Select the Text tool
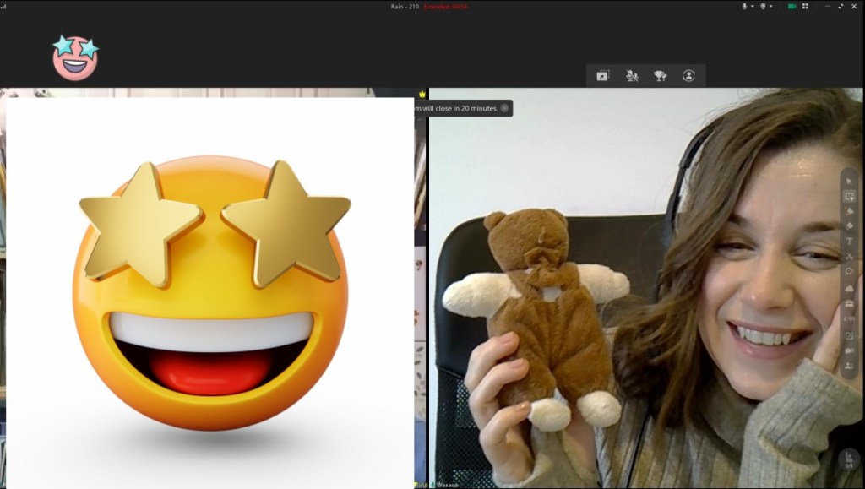The image size is (865, 489). pyautogui.click(x=849, y=242)
